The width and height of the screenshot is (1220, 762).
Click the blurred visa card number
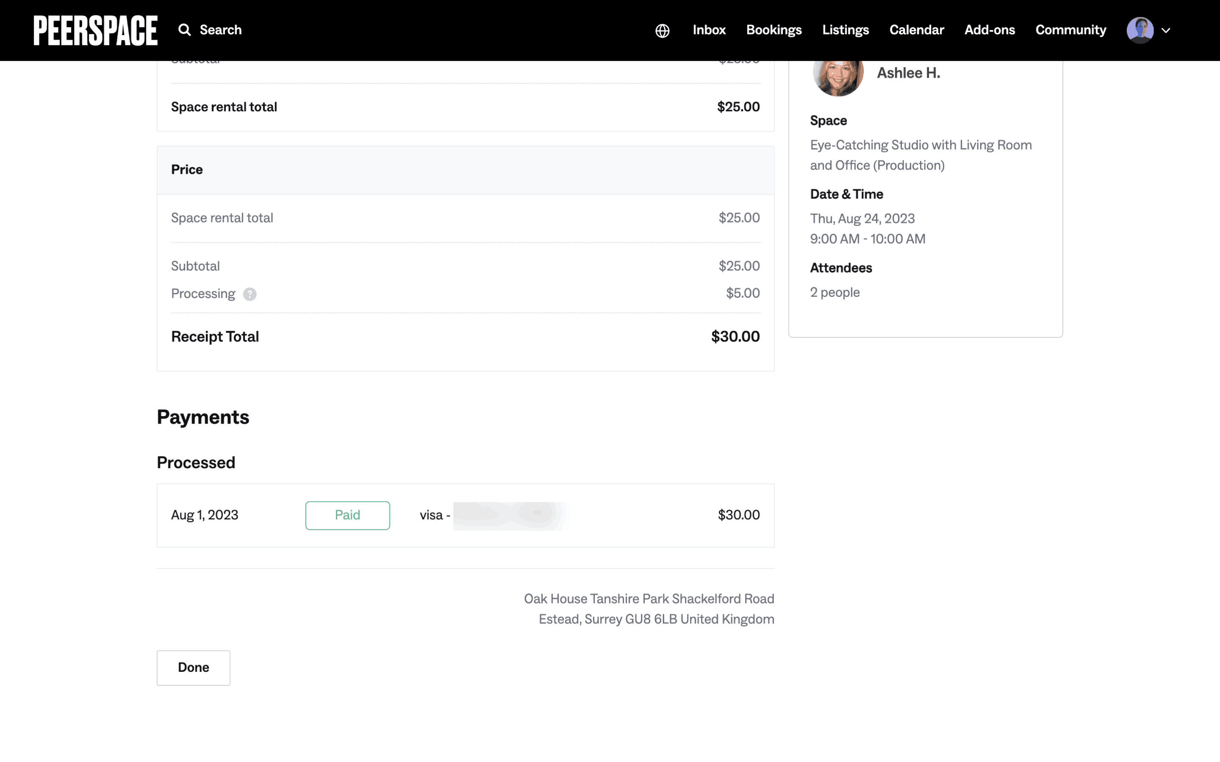509,515
